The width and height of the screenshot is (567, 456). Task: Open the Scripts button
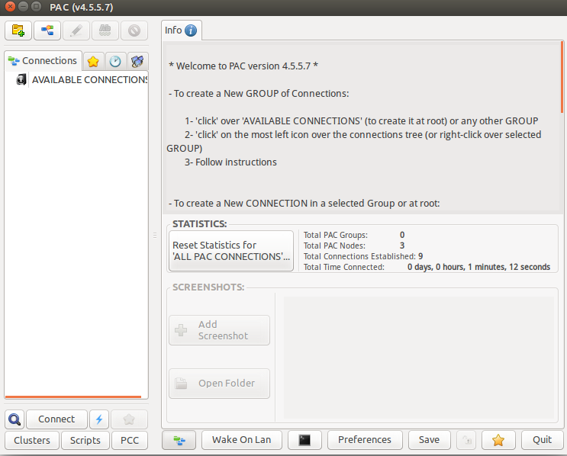click(x=85, y=441)
